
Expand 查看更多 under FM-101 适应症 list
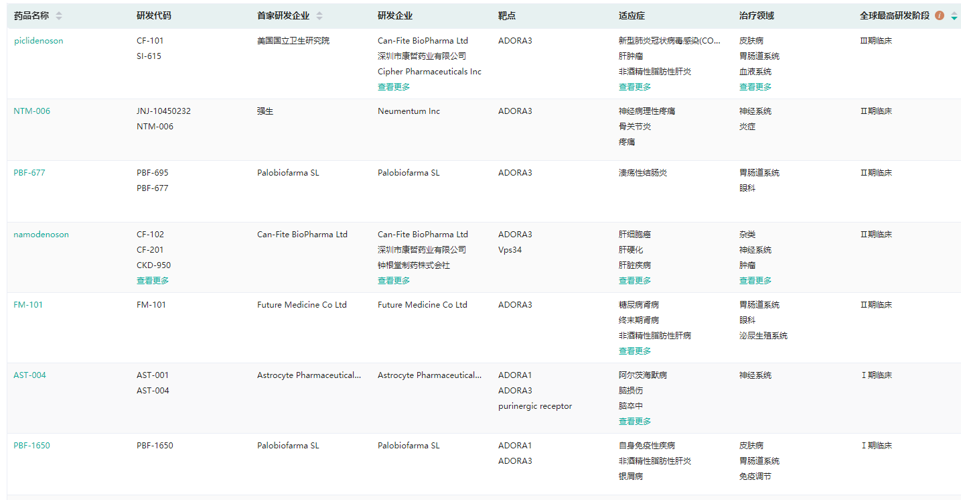tap(635, 351)
